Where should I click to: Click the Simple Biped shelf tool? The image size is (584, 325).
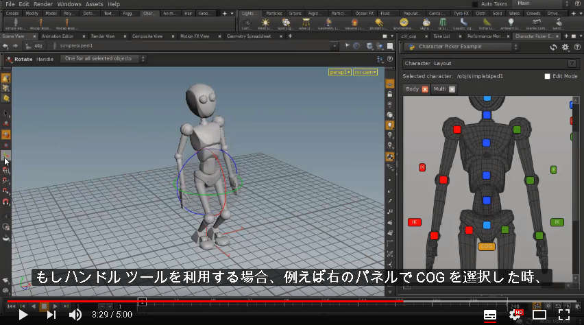coord(16,24)
